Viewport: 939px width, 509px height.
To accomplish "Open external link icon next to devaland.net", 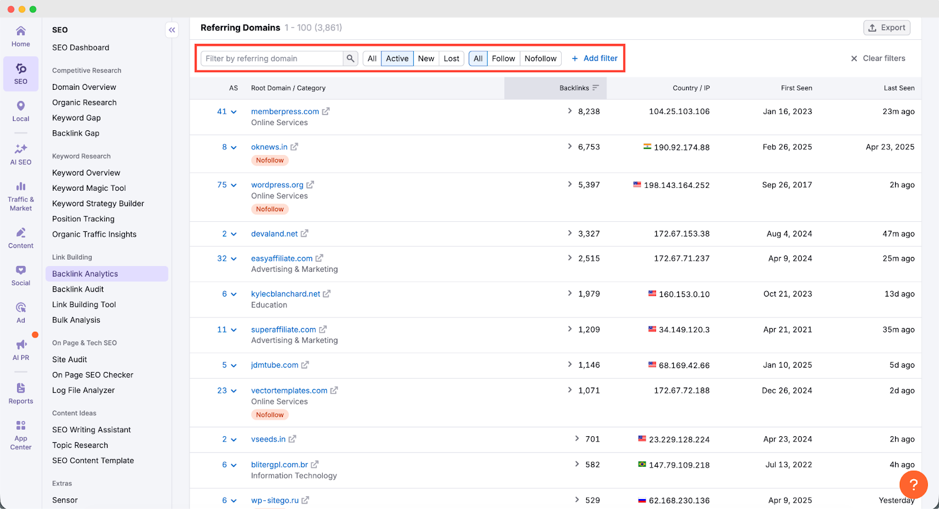I will coord(304,234).
